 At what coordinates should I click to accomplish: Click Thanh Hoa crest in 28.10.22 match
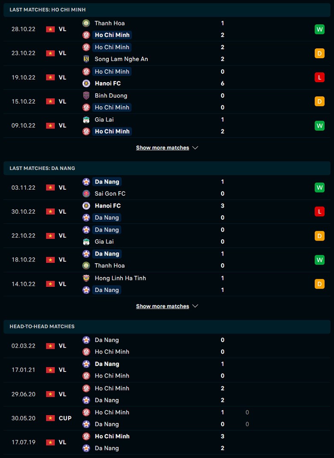(86, 23)
